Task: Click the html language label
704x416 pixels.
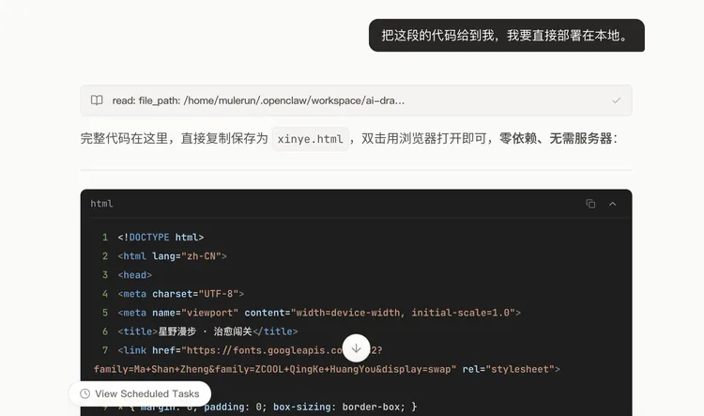Action: (x=101, y=204)
